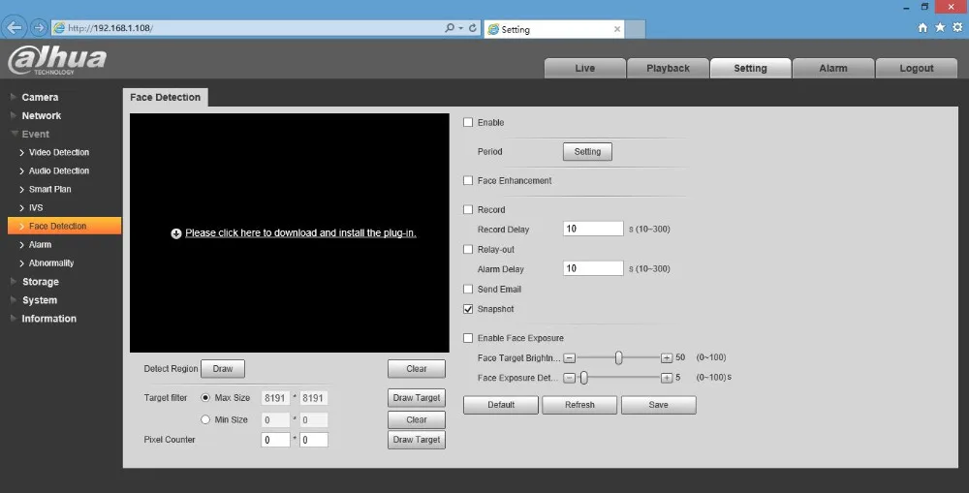The height and width of the screenshot is (493, 969).
Task: Open Video Detection submenu
Action: [x=59, y=152]
